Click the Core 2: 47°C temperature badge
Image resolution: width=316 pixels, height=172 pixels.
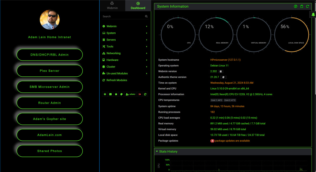pyautogui.click(x=230, y=100)
